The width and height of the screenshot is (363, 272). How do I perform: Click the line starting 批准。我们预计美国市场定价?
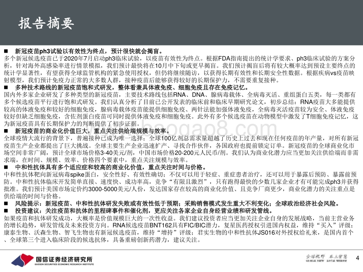click(179, 189)
